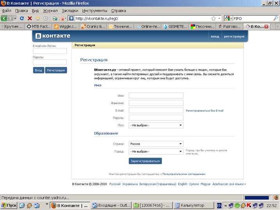Click the 'Имя' first name input field
The width and height of the screenshot is (280, 210).
point(156,96)
